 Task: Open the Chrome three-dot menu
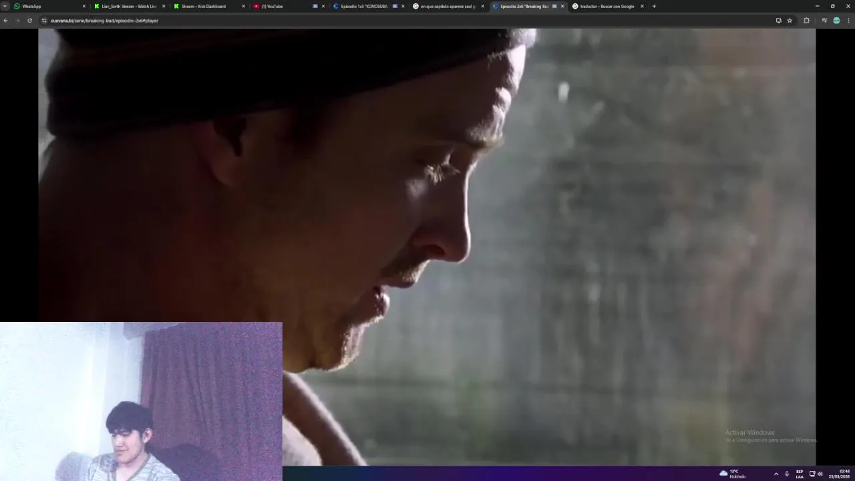[x=849, y=21]
